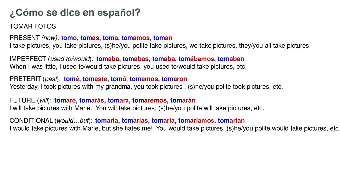Click the present tense word 'tomo'
Screen dimensions: 340x191
click(69, 38)
